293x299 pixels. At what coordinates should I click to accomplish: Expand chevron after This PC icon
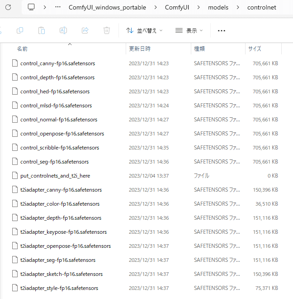[45, 7]
